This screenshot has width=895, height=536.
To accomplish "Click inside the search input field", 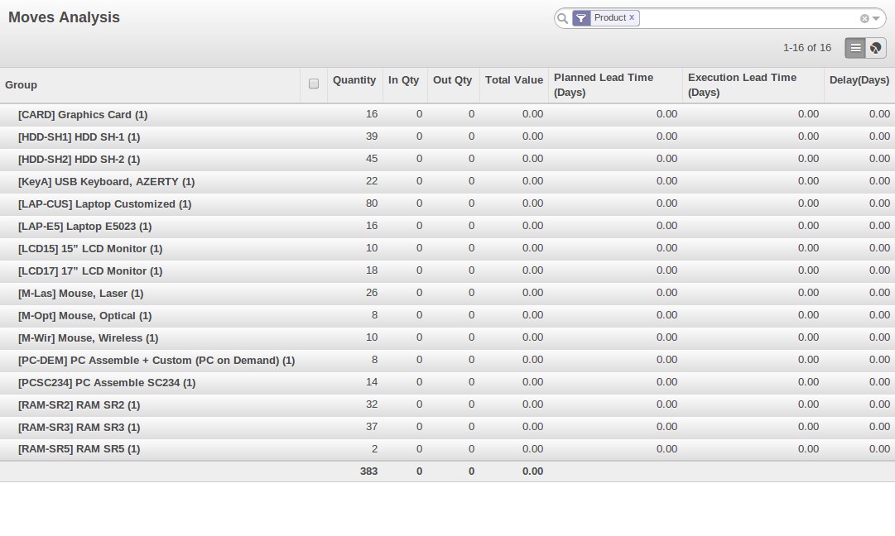I will pos(745,18).
